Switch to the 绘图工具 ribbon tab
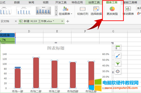This screenshot has height=93, width=141. click(94, 2)
